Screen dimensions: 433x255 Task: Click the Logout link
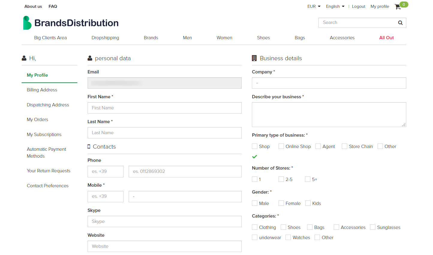pyautogui.click(x=358, y=6)
